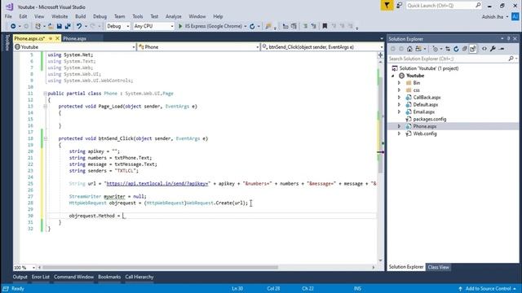
Task: Click the Quick Launch search box
Action: [x=444, y=6]
